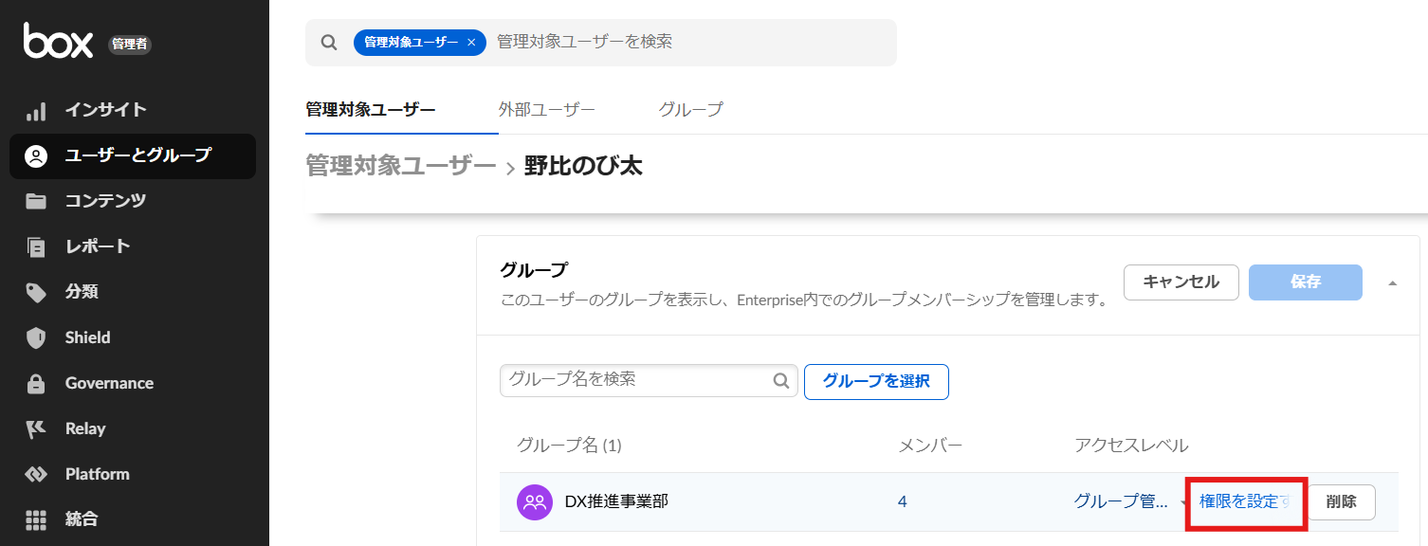
Task: Remove the 管理対象ユーザー search filter chip
Action: point(471,43)
